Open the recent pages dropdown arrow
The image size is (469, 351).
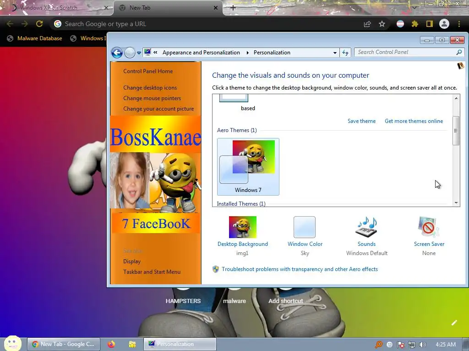pos(139,53)
